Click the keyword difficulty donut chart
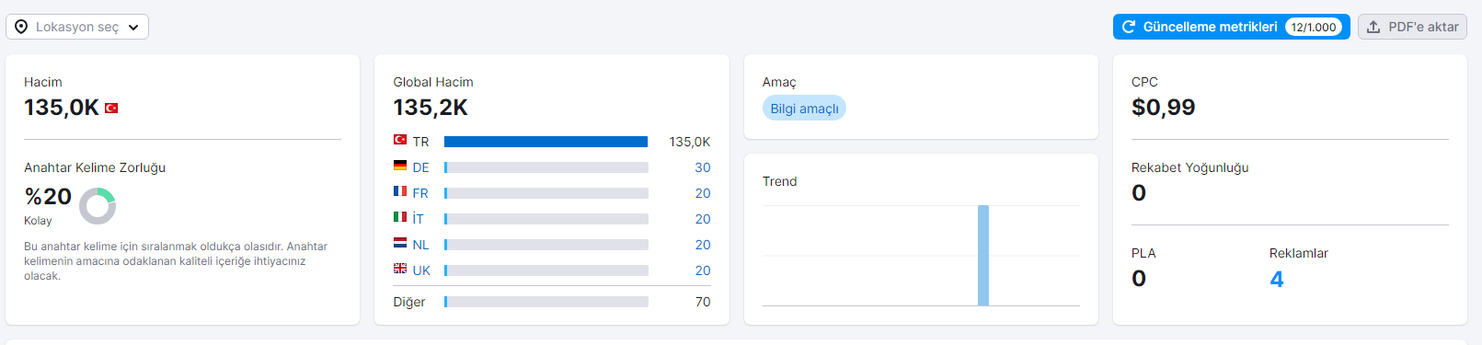This screenshot has height=345, width=1482. (98, 206)
